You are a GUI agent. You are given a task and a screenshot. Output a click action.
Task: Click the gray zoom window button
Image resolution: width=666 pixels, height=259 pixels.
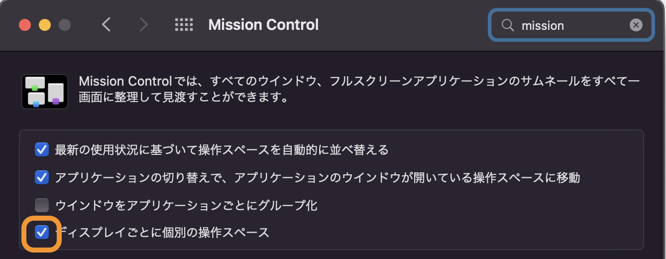65,24
